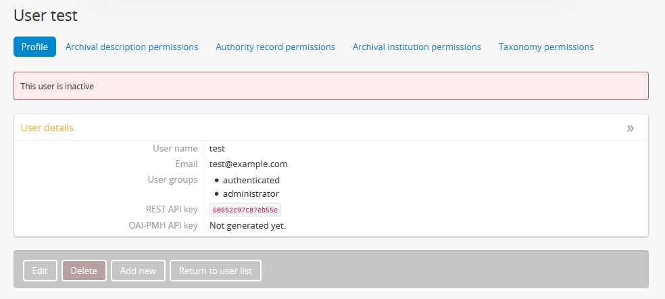665x299 pixels.
Task: Return to user list
Action: click(216, 271)
